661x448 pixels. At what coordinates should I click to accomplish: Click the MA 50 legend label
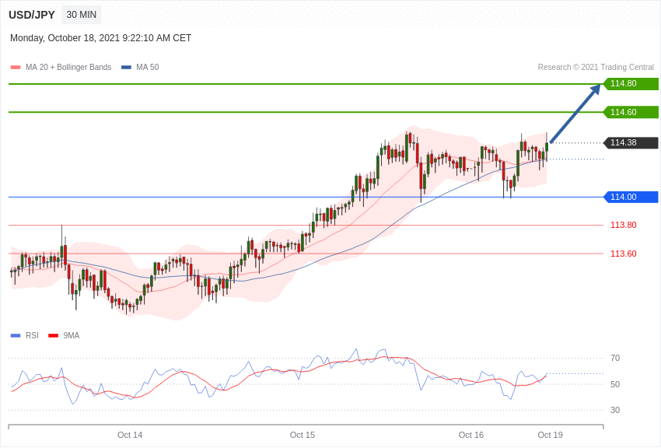148,68
